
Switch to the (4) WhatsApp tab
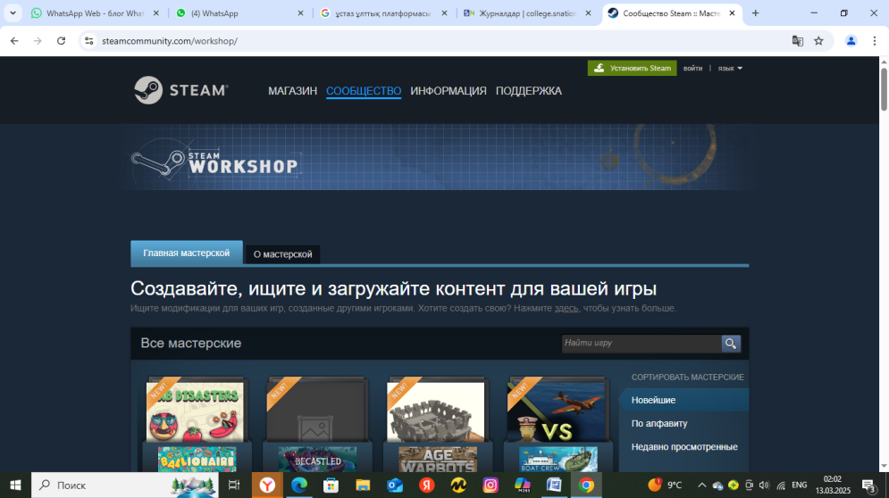(239, 13)
